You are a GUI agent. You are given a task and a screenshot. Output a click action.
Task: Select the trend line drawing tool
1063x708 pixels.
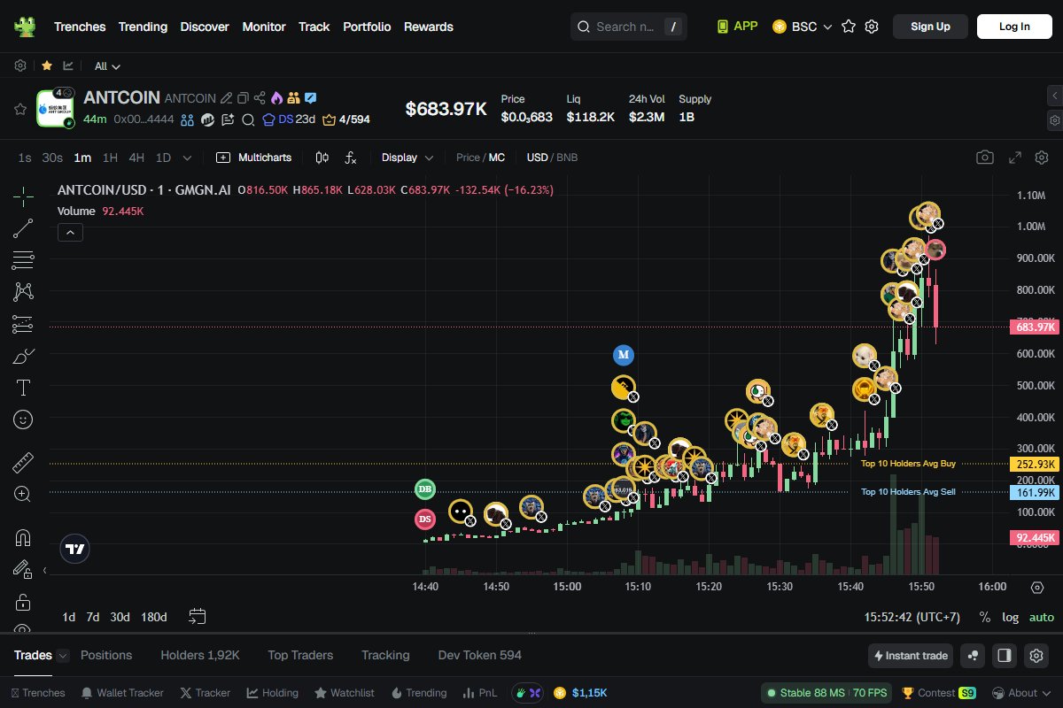tap(23, 228)
